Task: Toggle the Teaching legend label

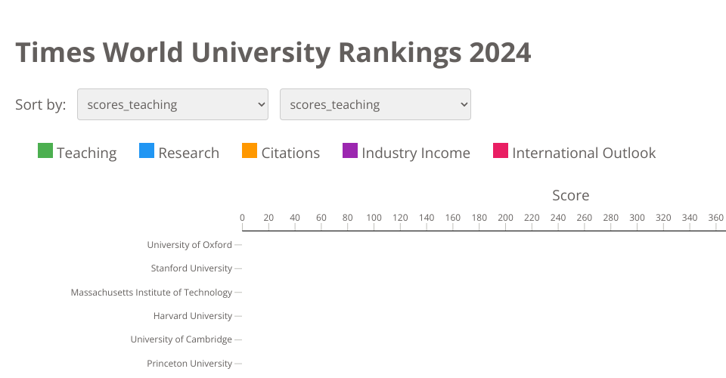Action: (86, 153)
